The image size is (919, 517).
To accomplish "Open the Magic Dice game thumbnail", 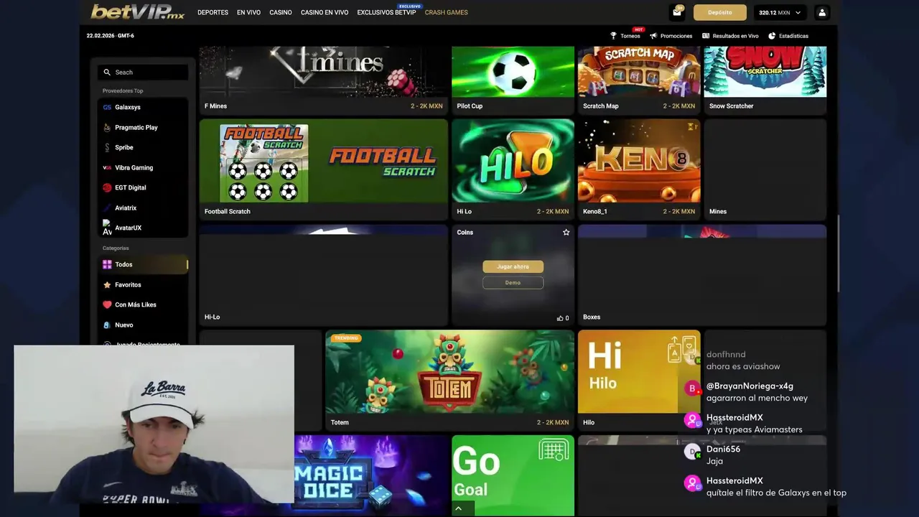I will (x=372, y=475).
